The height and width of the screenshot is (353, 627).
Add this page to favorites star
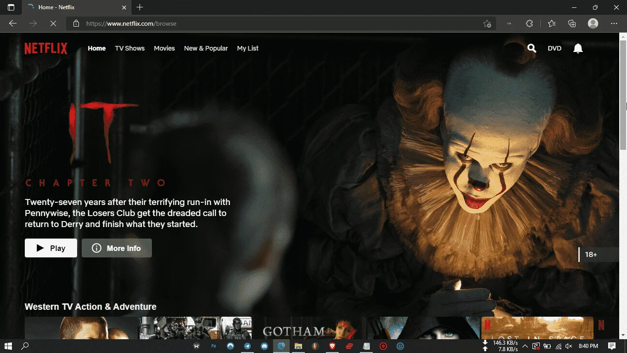point(487,23)
